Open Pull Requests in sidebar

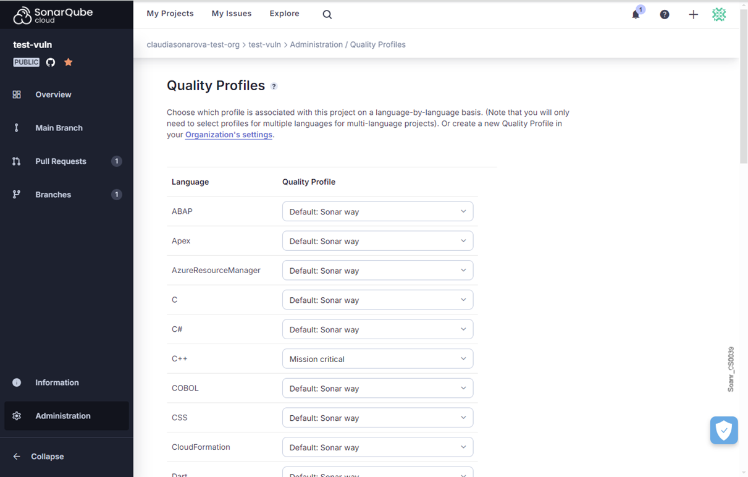coord(61,161)
